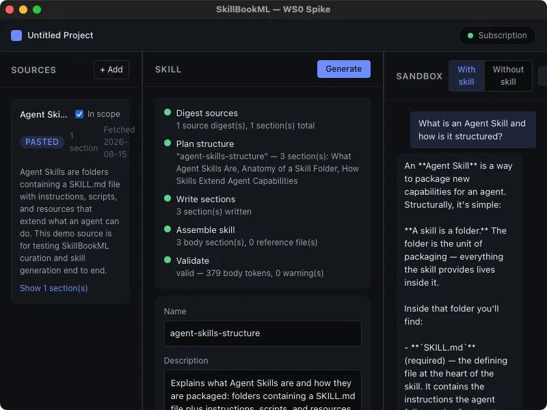Viewport: 547px width, 410px height.
Task: Click the SOURCES panel heading
Action: coord(34,70)
